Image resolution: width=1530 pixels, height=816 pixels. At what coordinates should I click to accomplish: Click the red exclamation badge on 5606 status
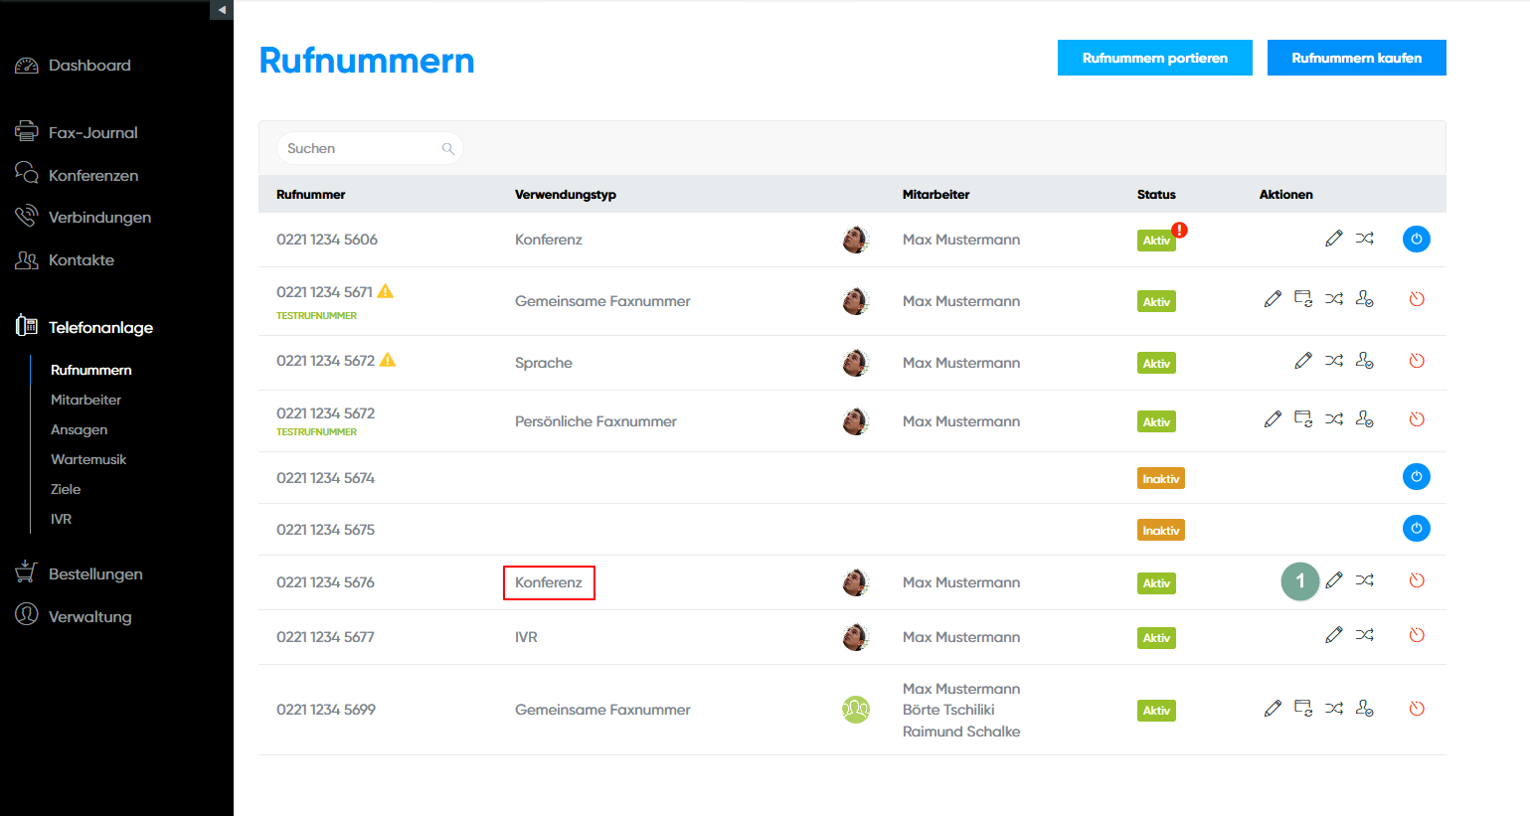point(1179,230)
